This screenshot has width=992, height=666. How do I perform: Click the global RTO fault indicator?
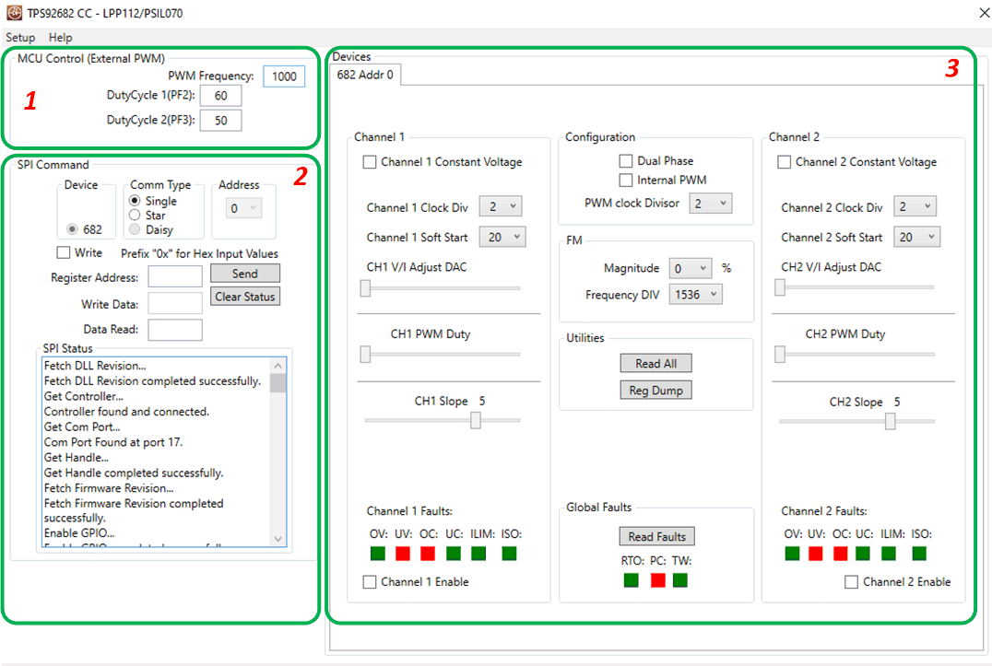(x=632, y=580)
